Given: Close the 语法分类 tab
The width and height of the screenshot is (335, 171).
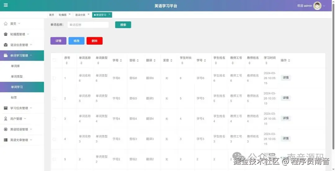Looking at the screenshot, I should [x=88, y=14].
